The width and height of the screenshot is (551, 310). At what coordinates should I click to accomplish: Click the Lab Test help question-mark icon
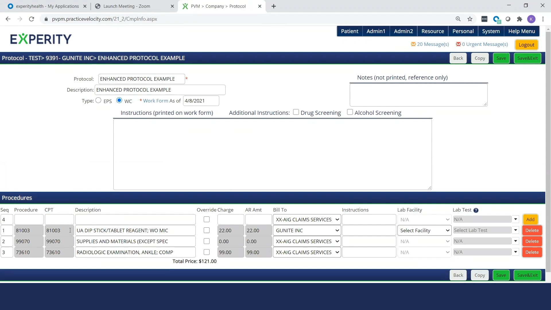pyautogui.click(x=476, y=210)
